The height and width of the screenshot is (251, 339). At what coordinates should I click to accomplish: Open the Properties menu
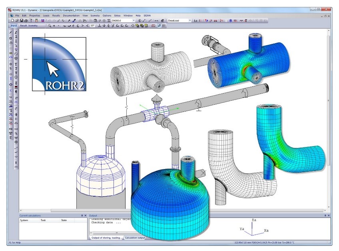click(x=35, y=16)
